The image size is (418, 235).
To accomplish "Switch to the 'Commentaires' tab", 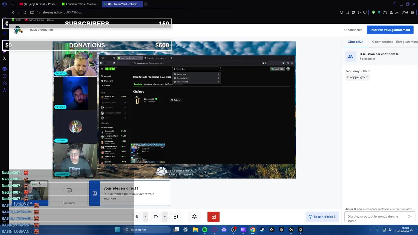I will (x=382, y=42).
